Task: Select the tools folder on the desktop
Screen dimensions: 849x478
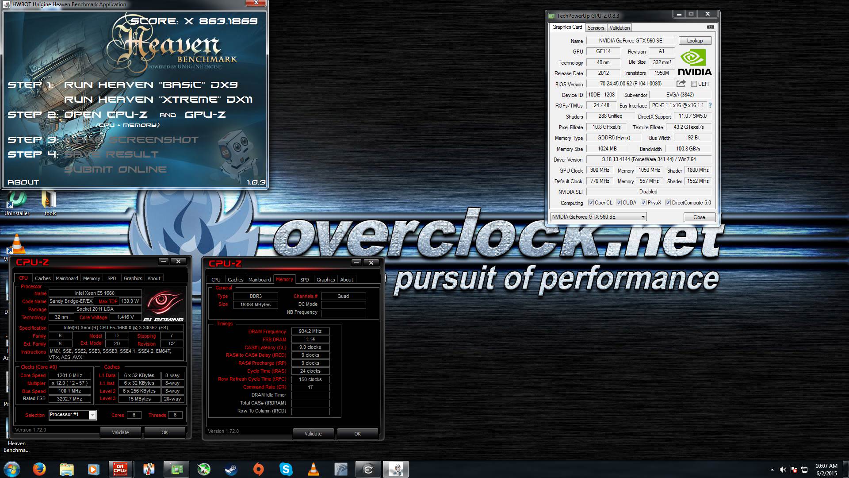Action: (50, 203)
